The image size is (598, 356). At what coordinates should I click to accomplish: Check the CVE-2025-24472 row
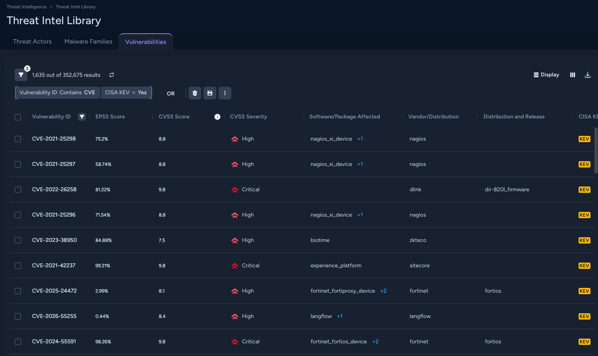[18, 291]
